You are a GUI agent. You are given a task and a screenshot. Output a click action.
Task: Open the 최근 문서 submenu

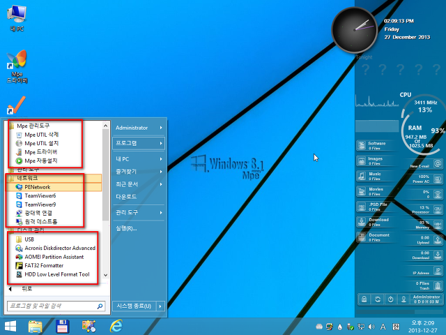tap(139, 184)
